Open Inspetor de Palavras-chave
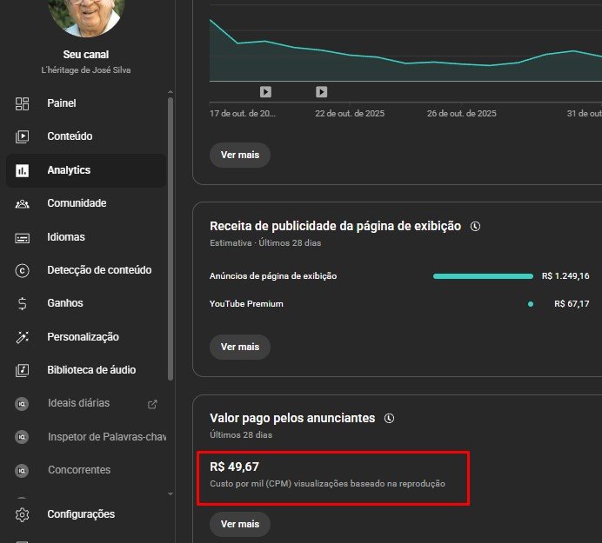602x543 pixels. 86,437
